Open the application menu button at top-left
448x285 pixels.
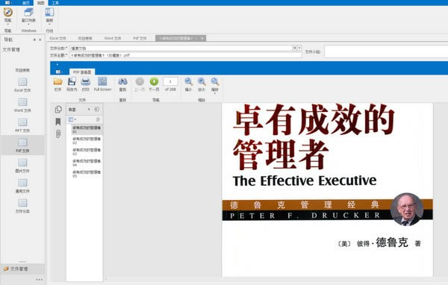(x=8, y=2)
